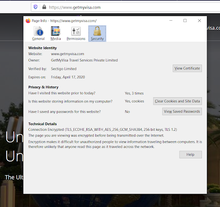The height and width of the screenshot is (207, 220).
Task: Click the 'Yes, 3 times' visit count
Action: pyautogui.click(x=134, y=93)
